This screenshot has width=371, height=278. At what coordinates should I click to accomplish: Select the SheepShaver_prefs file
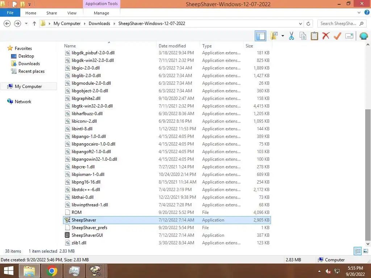click(167, 227)
